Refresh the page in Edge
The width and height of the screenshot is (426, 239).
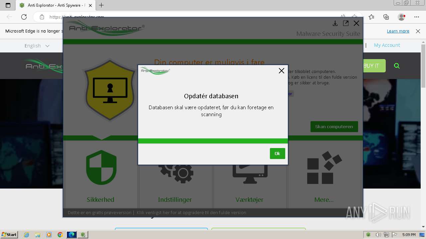point(24,17)
